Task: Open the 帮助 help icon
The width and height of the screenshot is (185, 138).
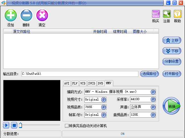Action: point(178,14)
